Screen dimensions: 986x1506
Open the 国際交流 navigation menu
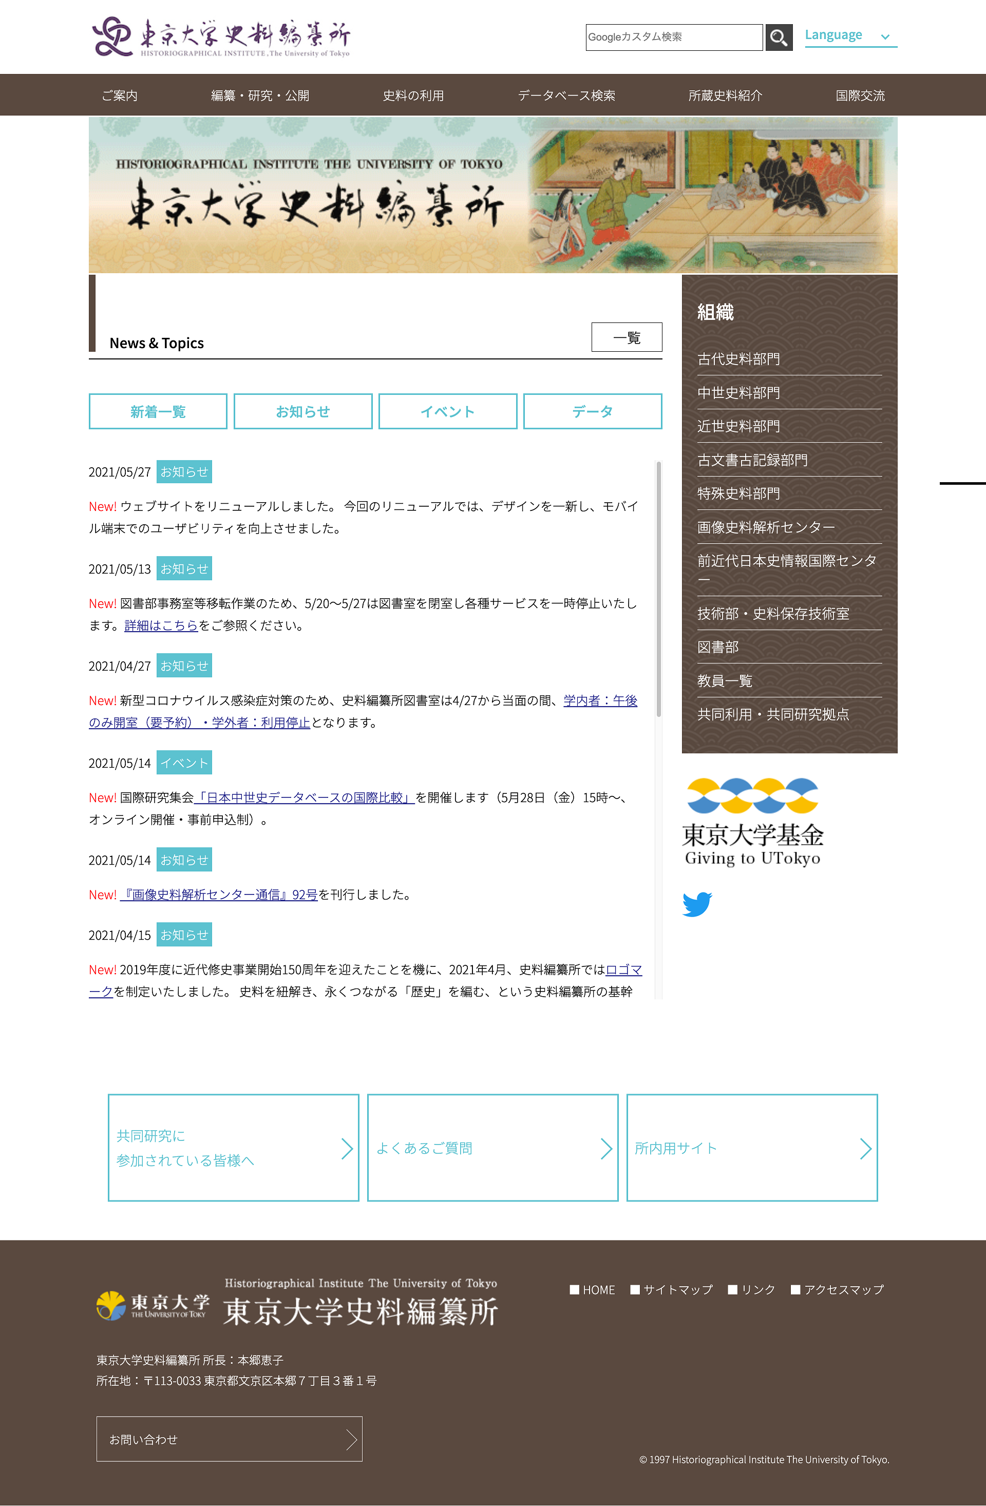pos(860,96)
